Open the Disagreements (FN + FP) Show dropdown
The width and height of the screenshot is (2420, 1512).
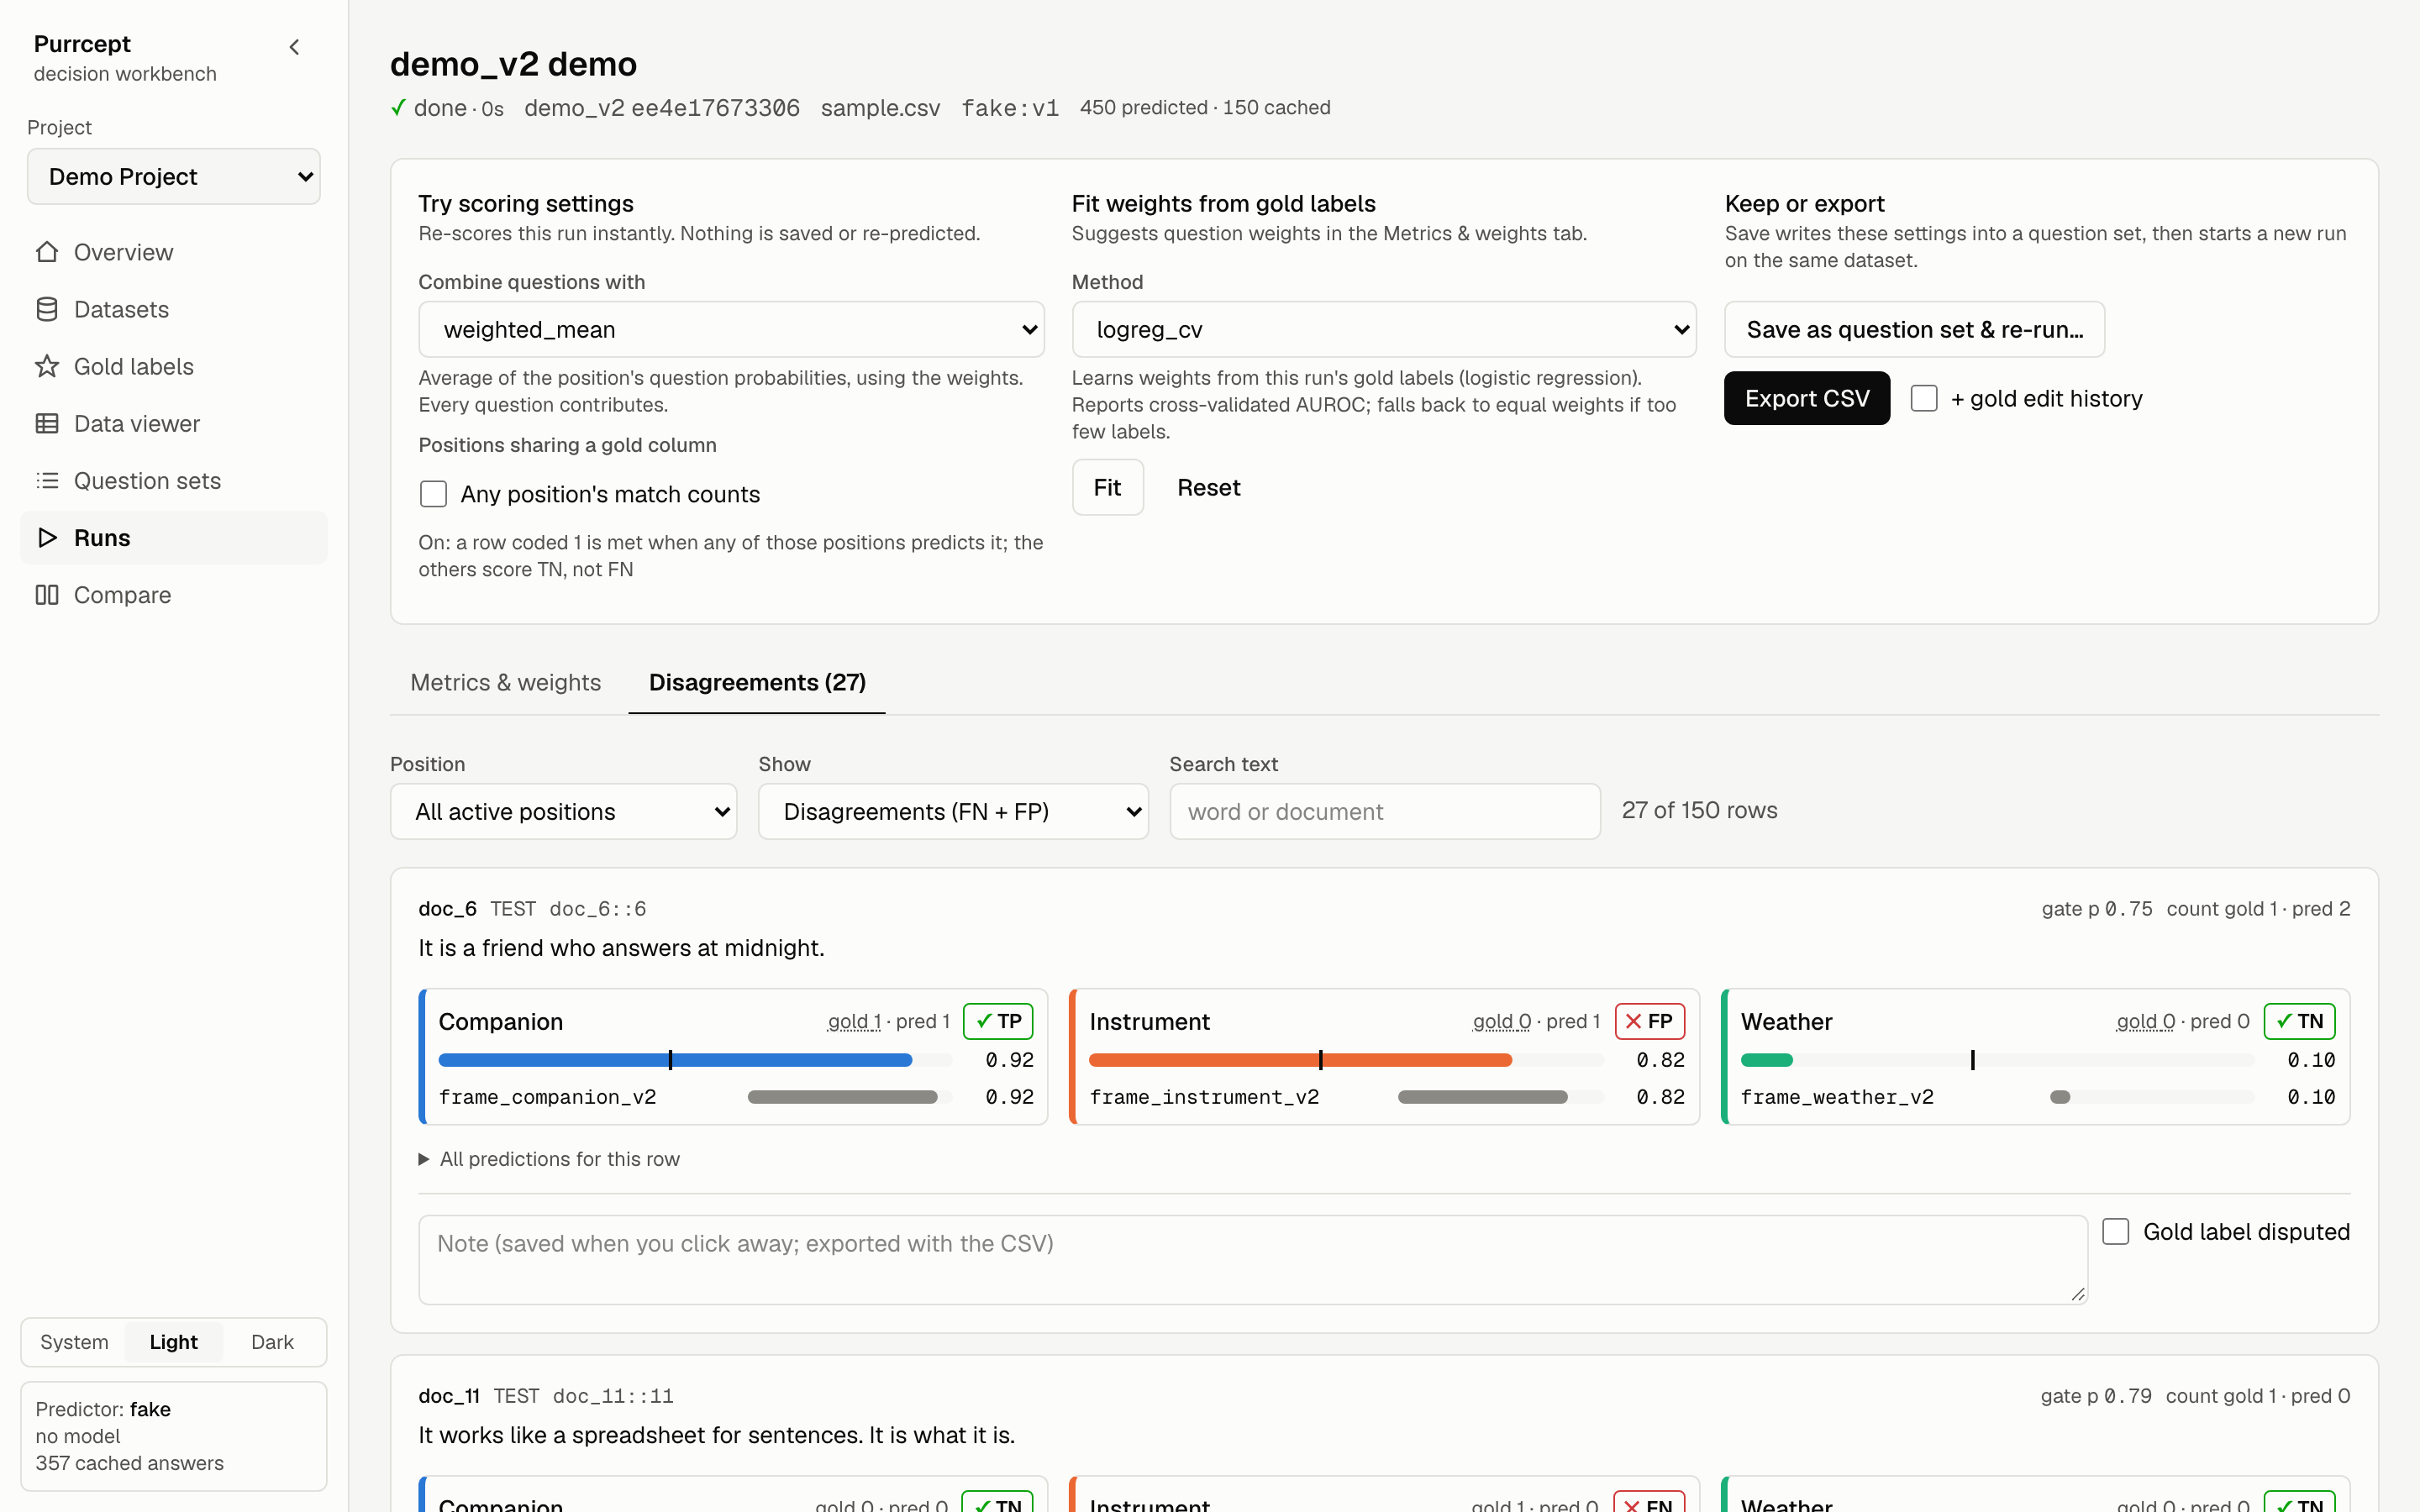953,811
